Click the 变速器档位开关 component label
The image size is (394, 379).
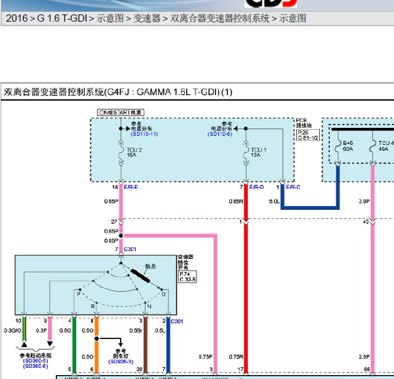click(x=186, y=262)
